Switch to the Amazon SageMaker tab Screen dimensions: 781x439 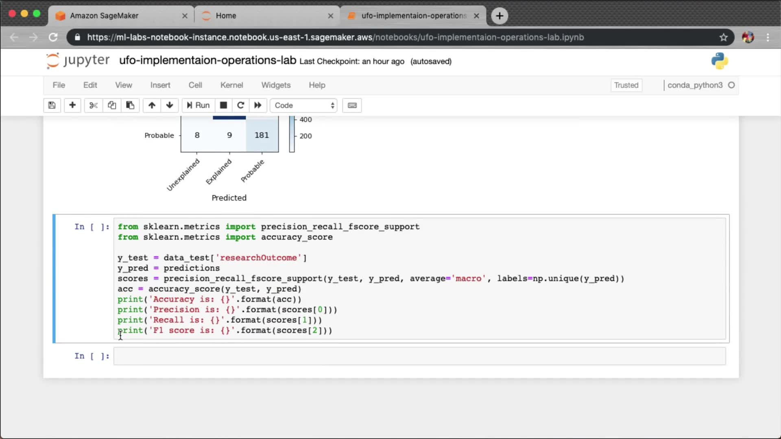click(105, 15)
